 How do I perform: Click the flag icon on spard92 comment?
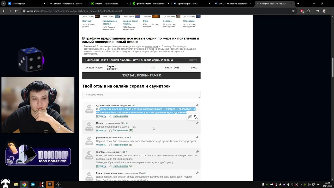coord(197,151)
